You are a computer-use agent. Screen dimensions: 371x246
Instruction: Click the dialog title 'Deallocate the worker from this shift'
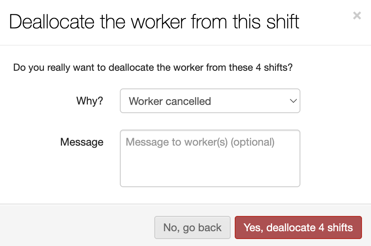[x=154, y=22]
